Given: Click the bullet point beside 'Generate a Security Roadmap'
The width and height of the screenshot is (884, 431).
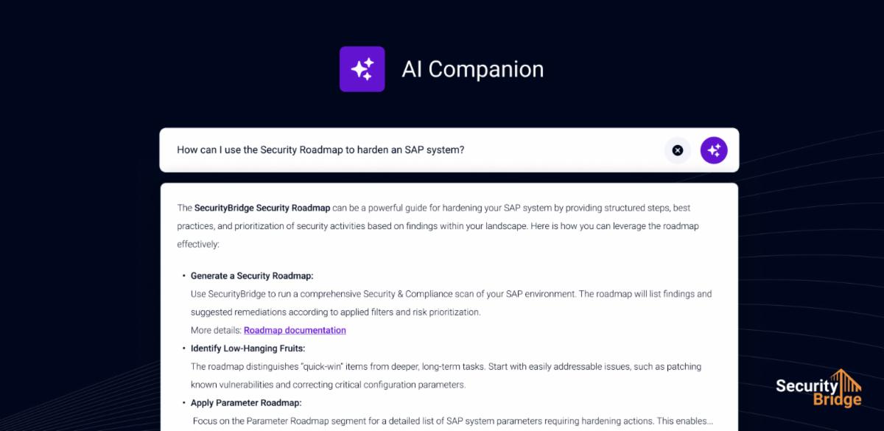Looking at the screenshot, I should pos(183,276).
